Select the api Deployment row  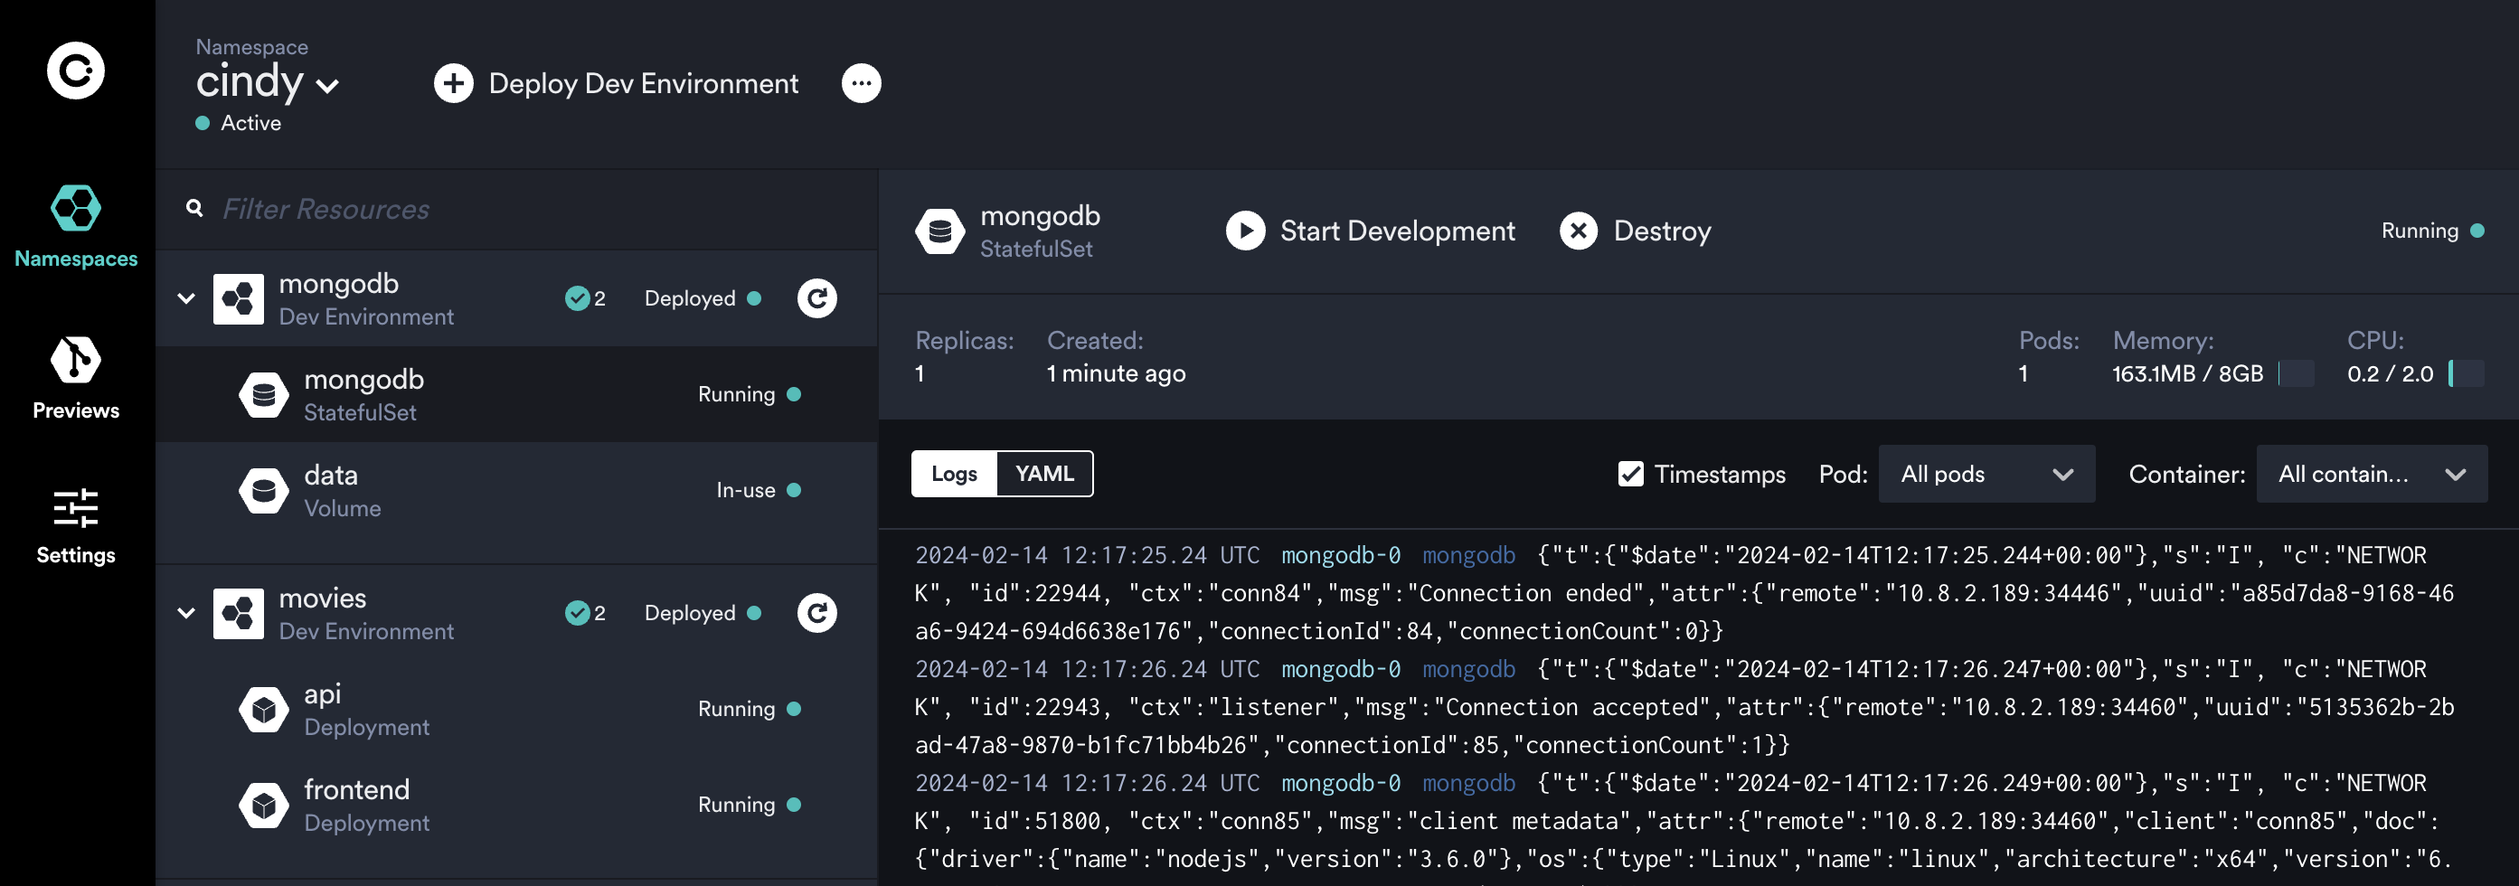pyautogui.click(x=516, y=709)
